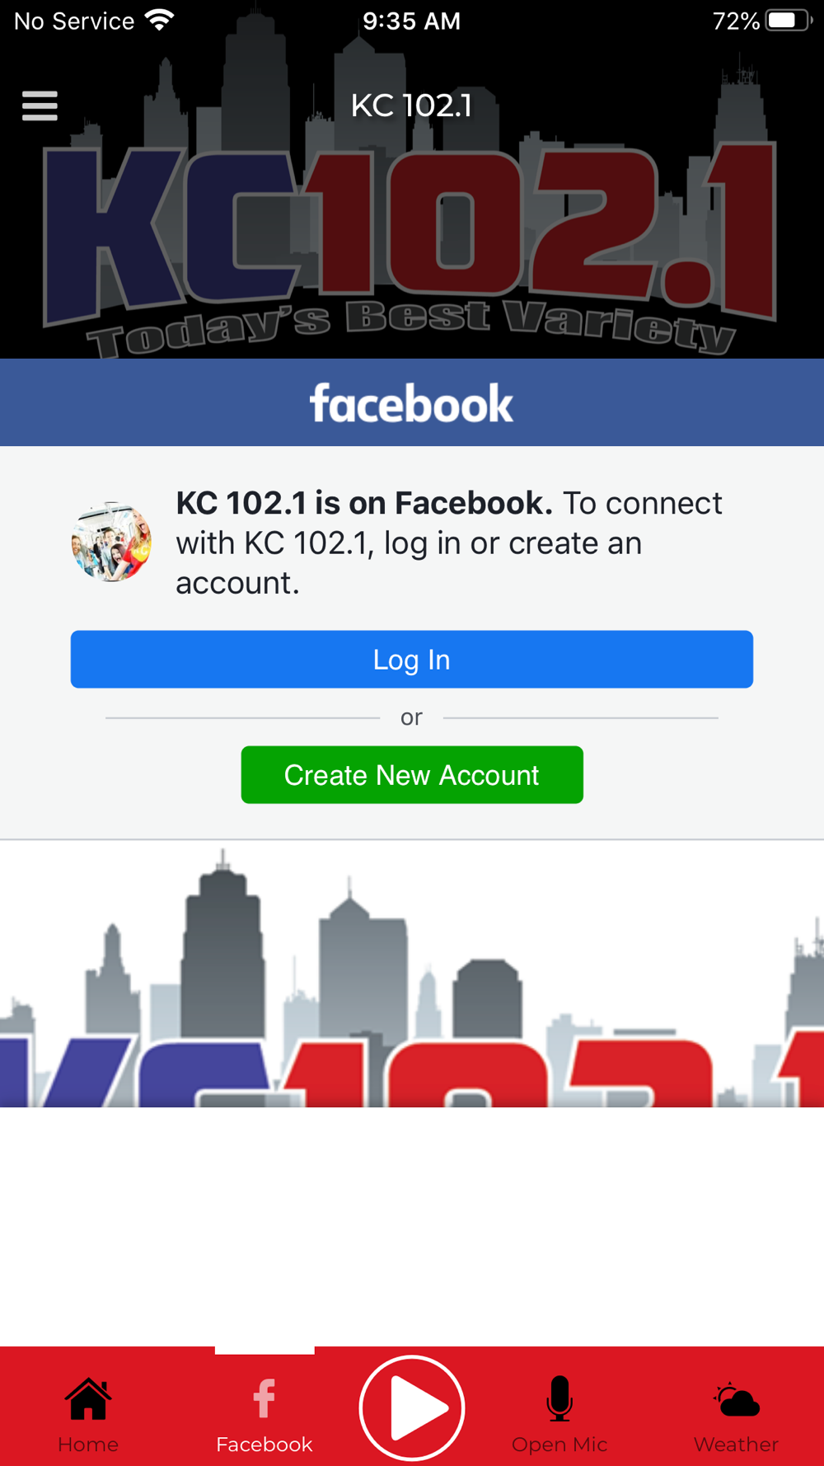
Task: Switch to the Weather tab label
Action: click(737, 1445)
